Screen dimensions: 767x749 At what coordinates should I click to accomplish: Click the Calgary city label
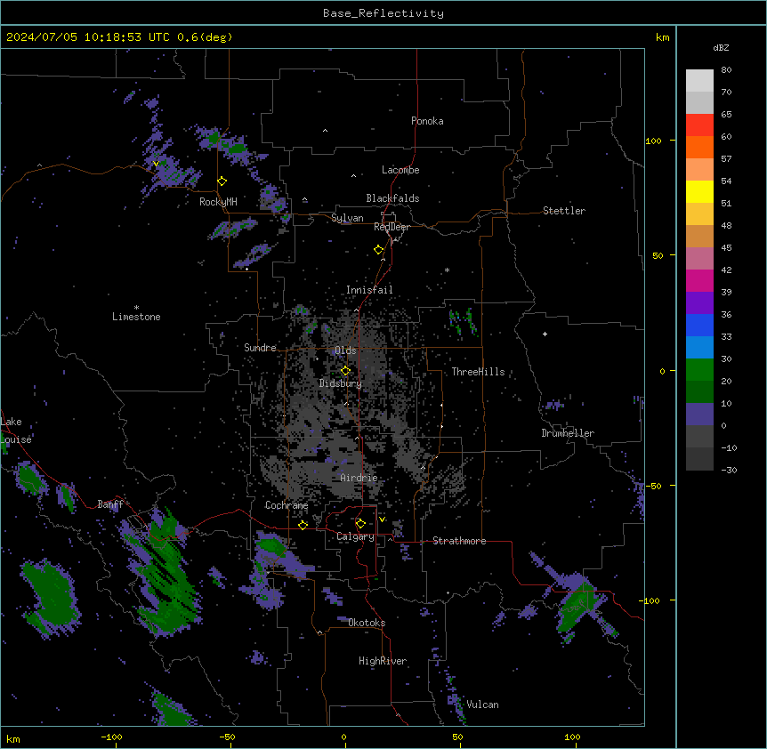tap(356, 536)
